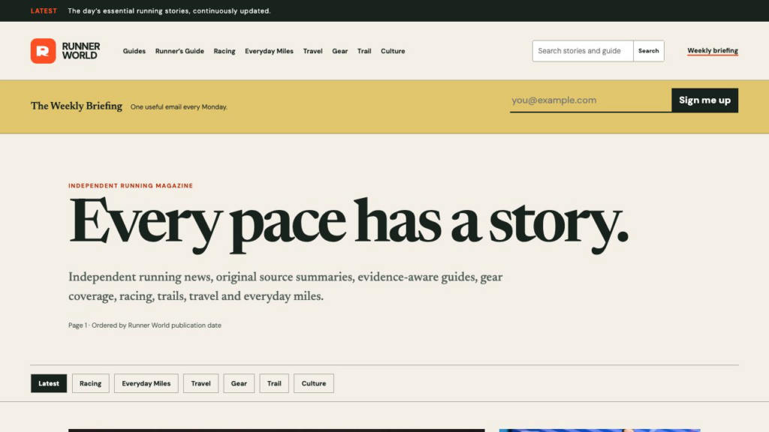This screenshot has height=432, width=769.
Task: Click the orange Runner World logo icon
Action: coord(43,51)
